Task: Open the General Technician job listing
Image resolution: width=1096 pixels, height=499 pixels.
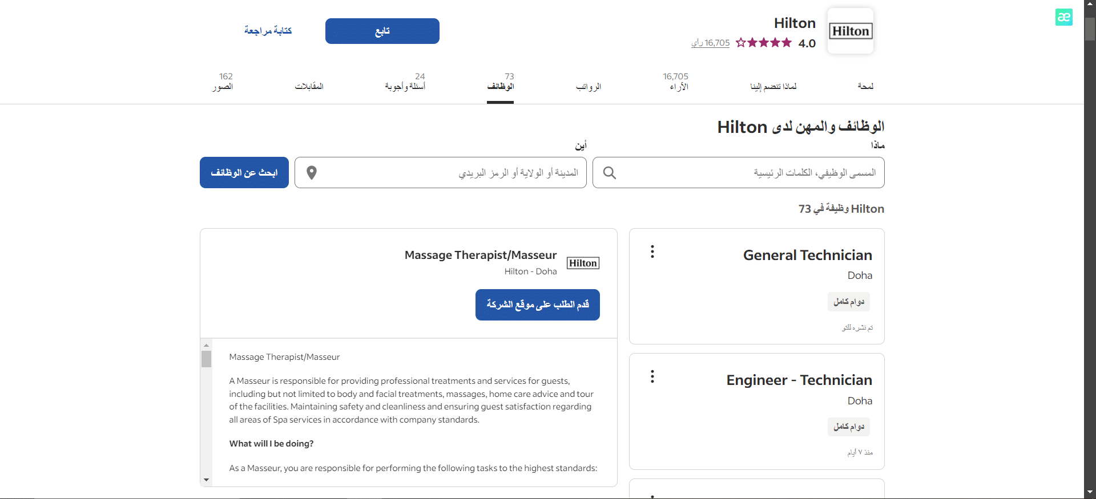Action: click(x=807, y=255)
